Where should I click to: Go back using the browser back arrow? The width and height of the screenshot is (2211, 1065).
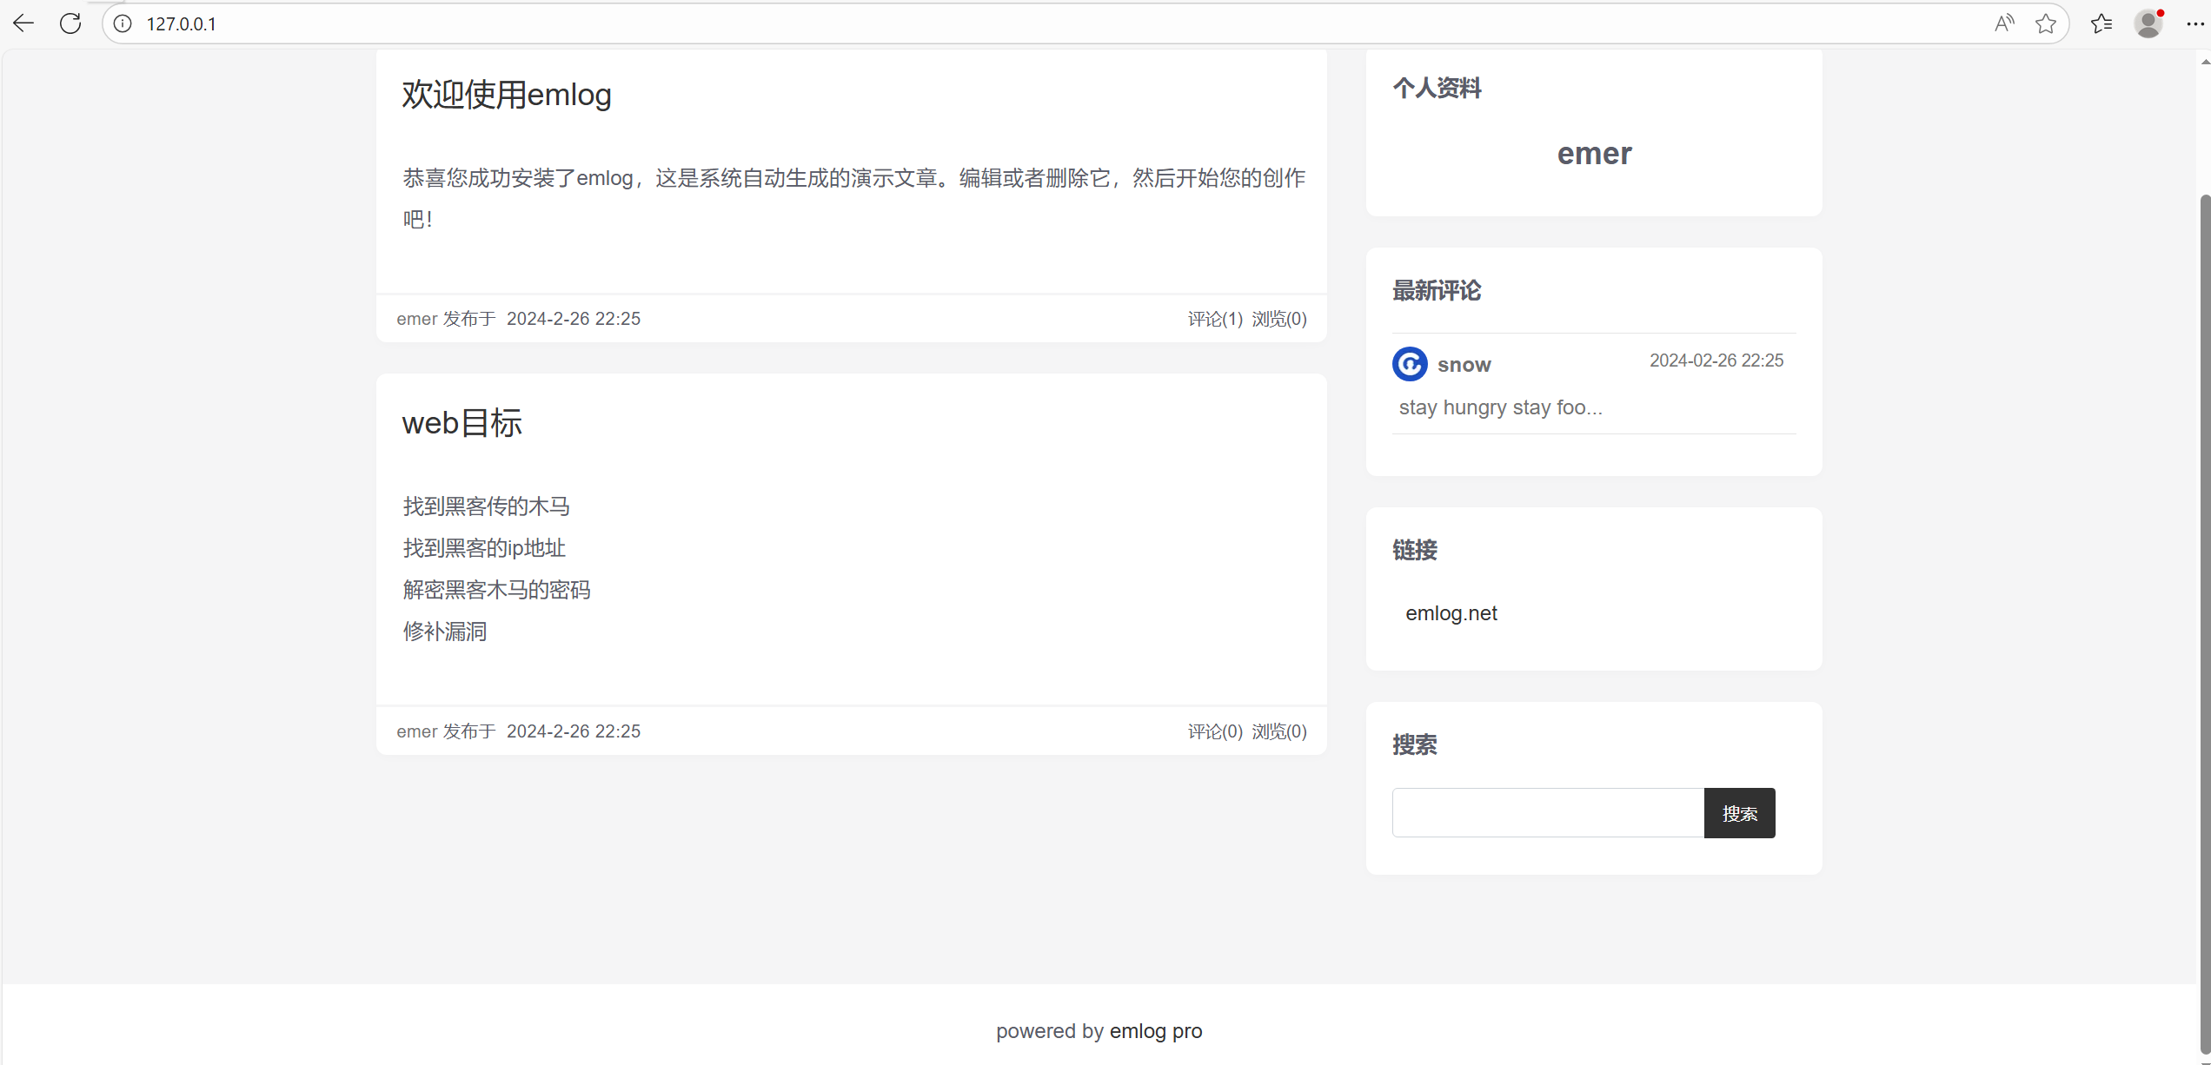[x=23, y=23]
